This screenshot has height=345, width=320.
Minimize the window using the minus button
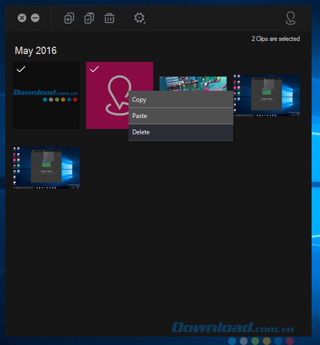tap(35, 18)
